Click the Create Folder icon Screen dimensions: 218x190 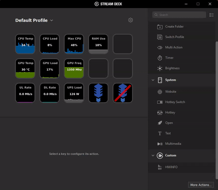click(160, 27)
